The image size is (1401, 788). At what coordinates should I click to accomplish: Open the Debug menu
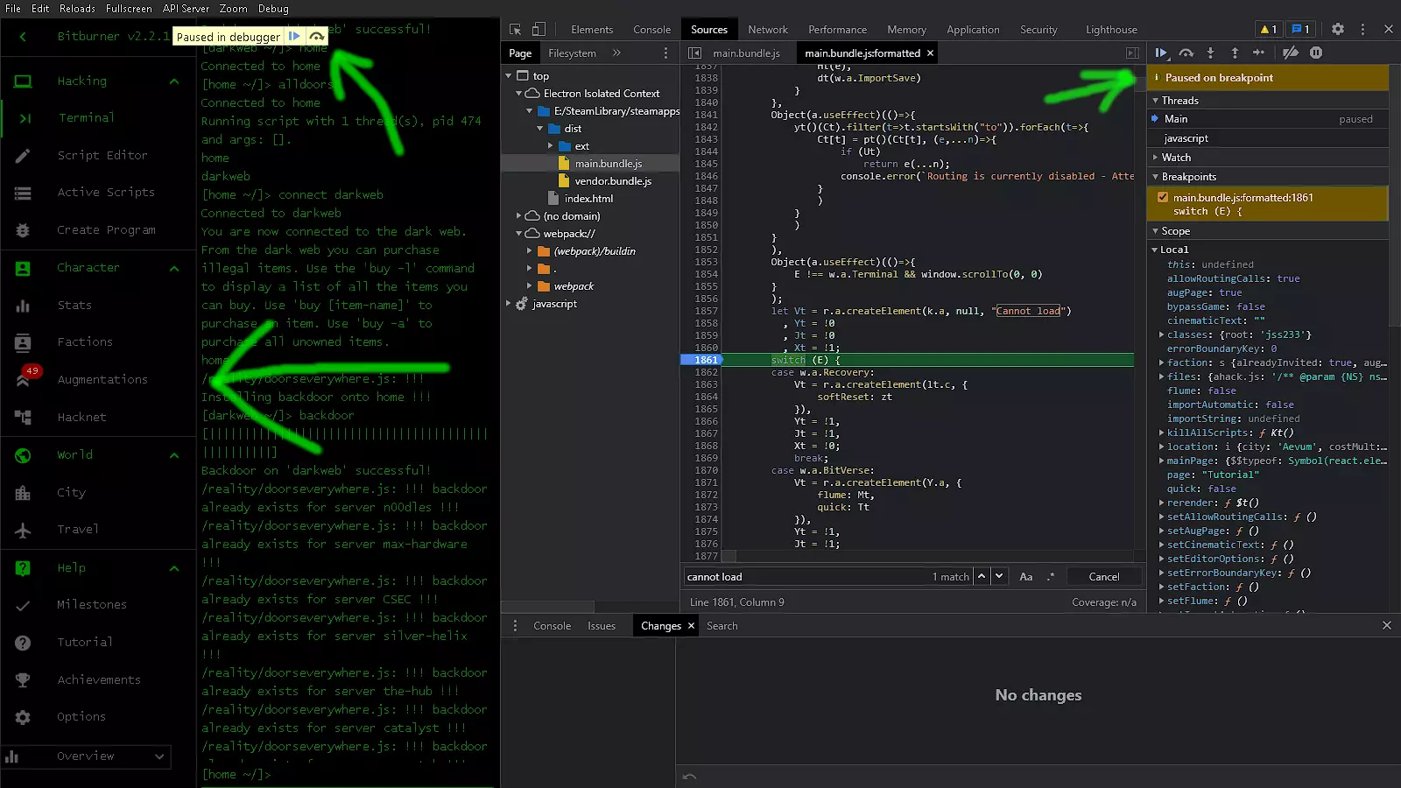point(273,9)
